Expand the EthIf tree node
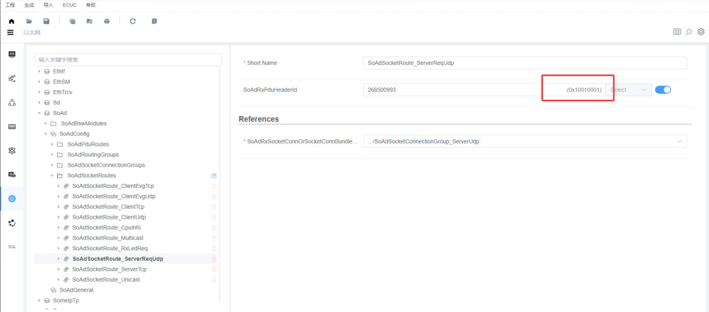The height and width of the screenshot is (312, 709). click(39, 72)
